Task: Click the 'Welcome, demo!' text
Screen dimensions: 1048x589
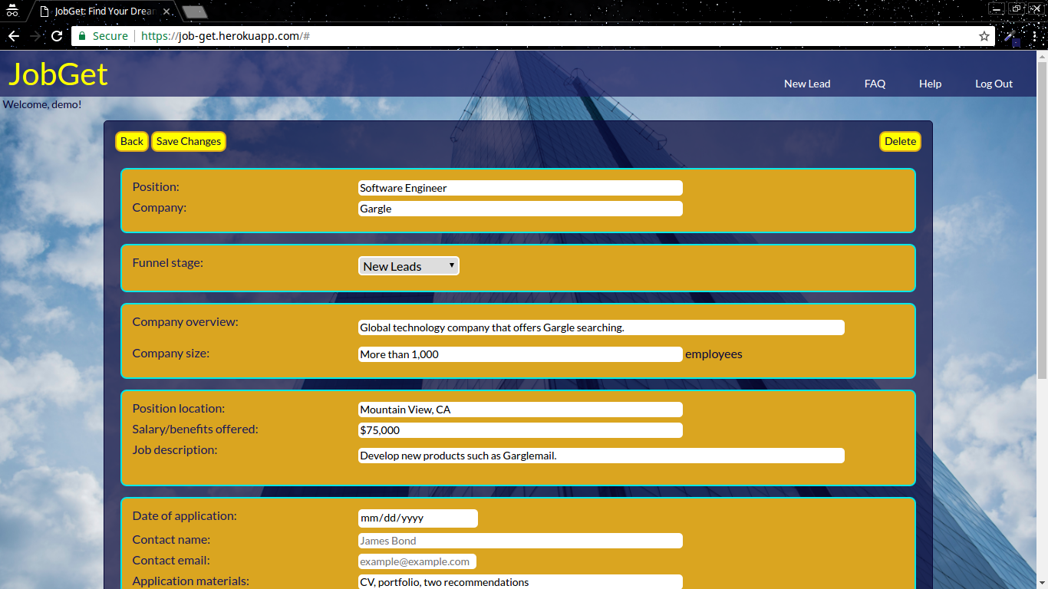Action: [x=42, y=104]
